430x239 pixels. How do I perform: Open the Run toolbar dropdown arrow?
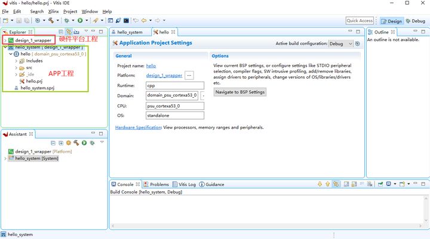(x=87, y=20)
